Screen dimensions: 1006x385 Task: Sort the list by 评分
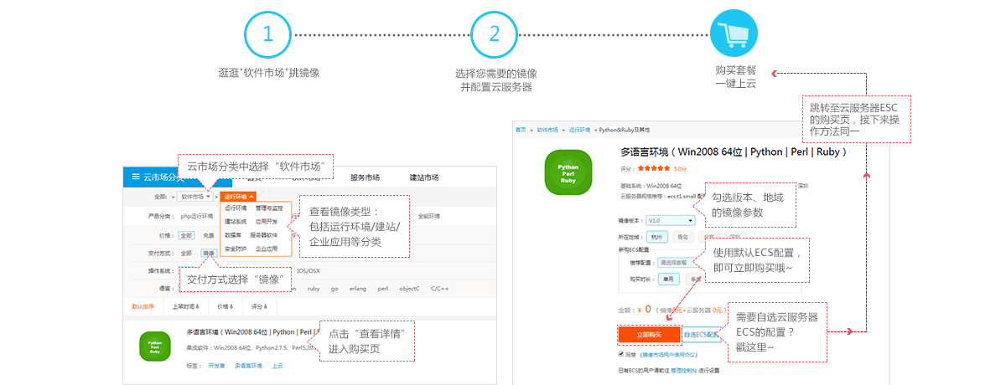click(x=259, y=307)
